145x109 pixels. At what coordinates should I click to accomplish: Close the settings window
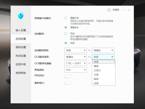point(129,10)
